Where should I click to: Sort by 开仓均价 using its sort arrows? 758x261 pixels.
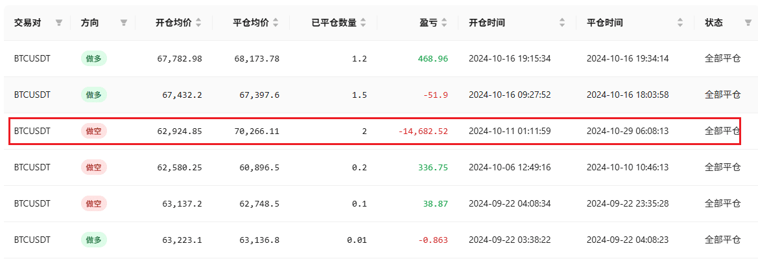point(198,23)
